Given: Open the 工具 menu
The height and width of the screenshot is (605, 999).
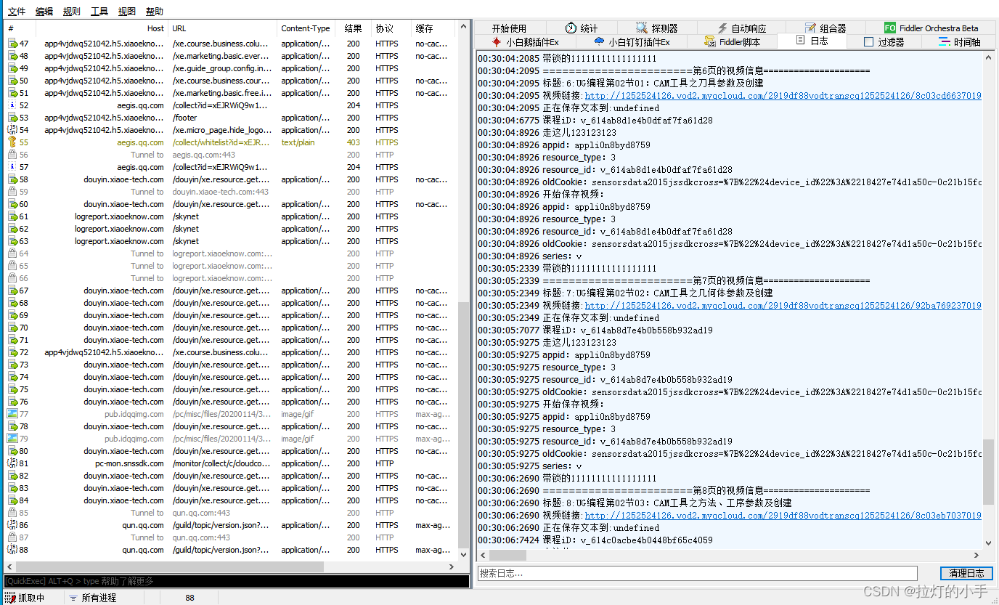Looking at the screenshot, I should point(99,12).
